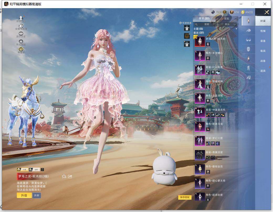Click the yellow 升级 upgrade button
The width and height of the screenshot is (273, 212).
[24, 195]
